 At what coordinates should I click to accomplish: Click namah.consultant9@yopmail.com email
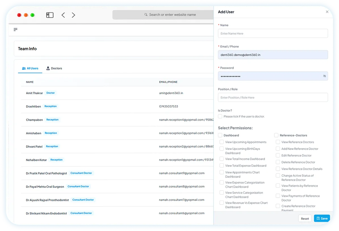pyautogui.click(x=182, y=173)
